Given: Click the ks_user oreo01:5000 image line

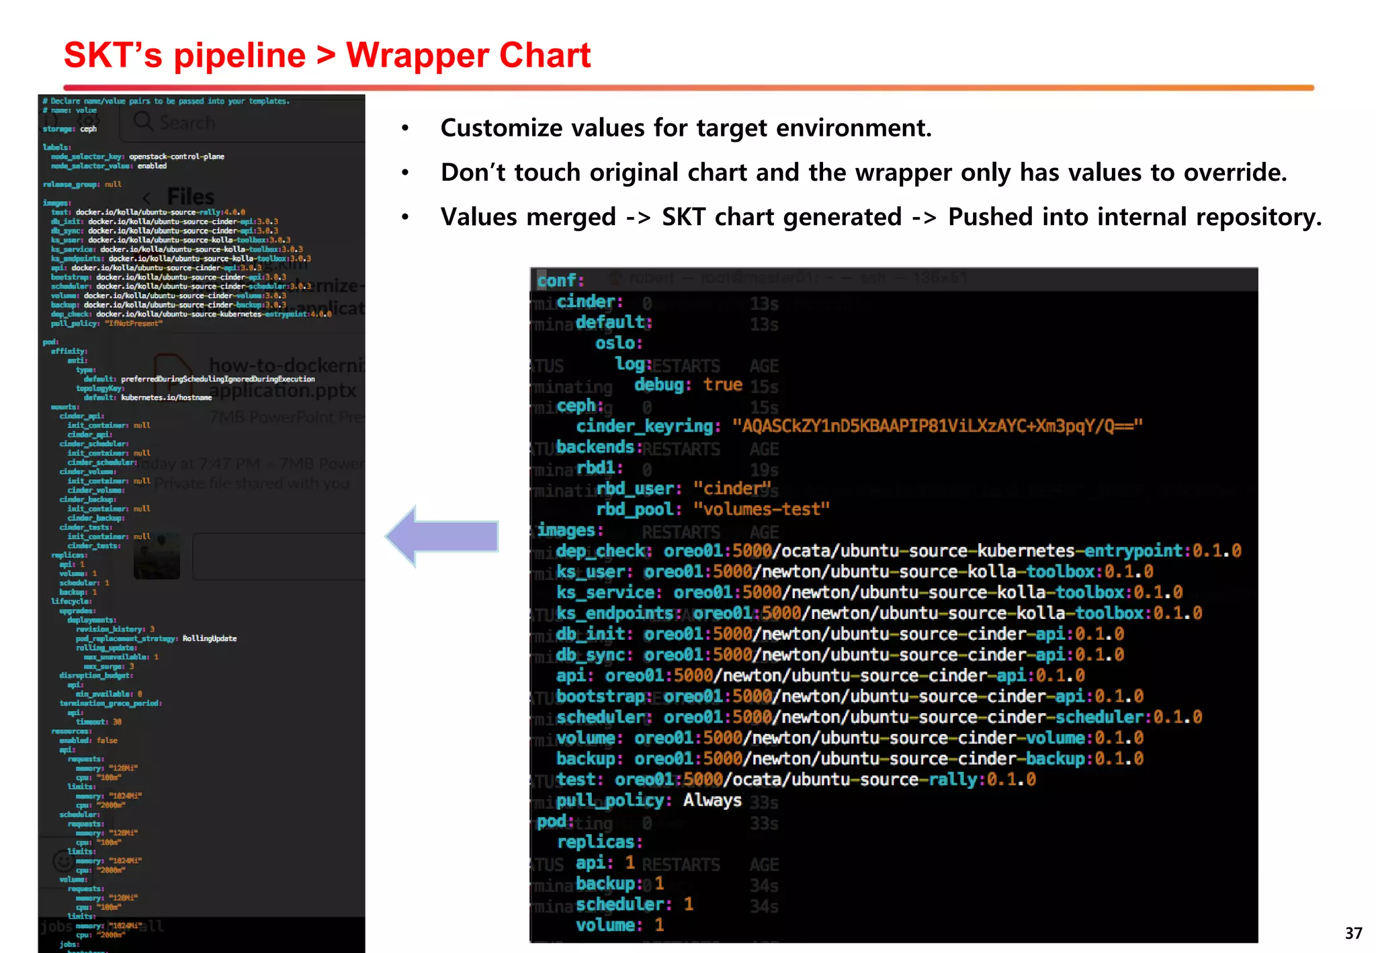Looking at the screenshot, I should [x=855, y=572].
